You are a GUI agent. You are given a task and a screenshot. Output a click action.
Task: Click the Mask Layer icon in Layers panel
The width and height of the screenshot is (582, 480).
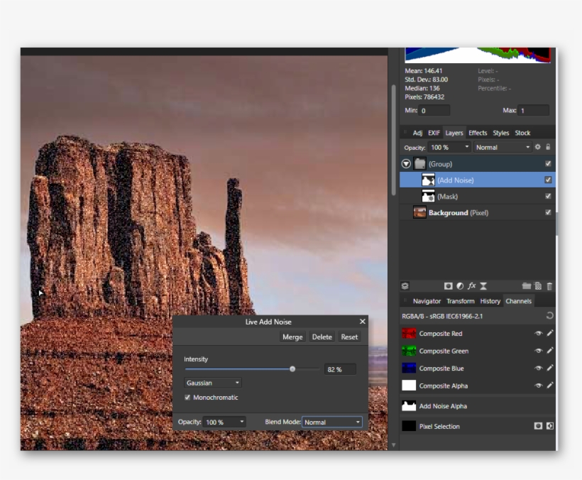point(448,286)
